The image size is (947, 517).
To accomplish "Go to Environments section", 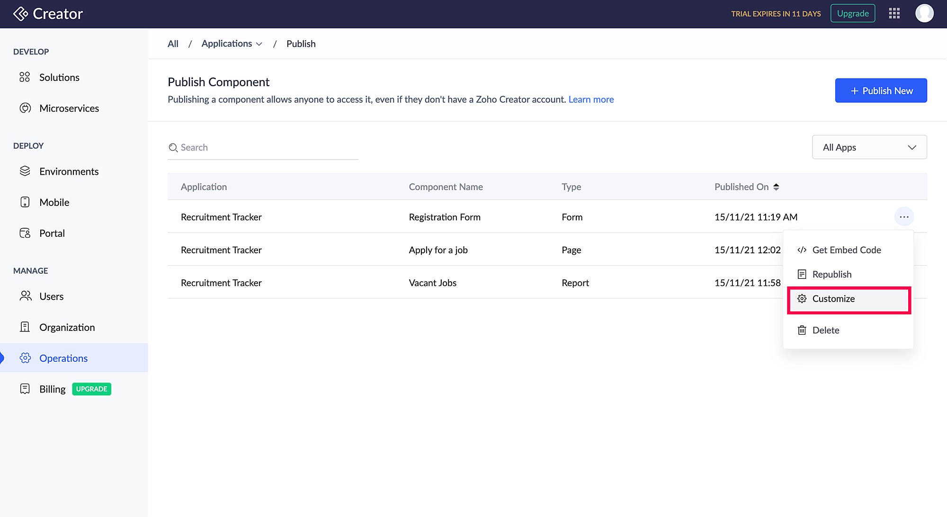I will pyautogui.click(x=69, y=171).
